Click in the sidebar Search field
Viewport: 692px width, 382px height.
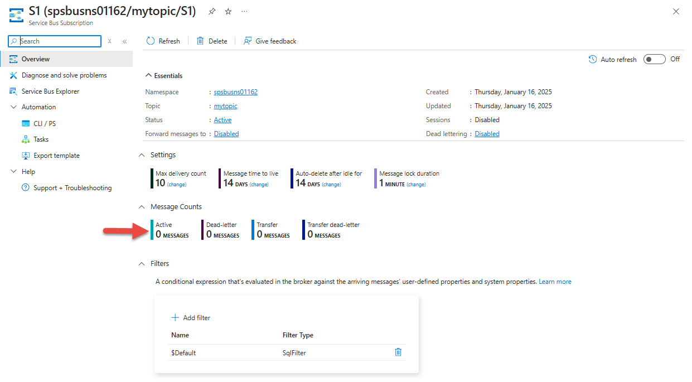point(60,41)
